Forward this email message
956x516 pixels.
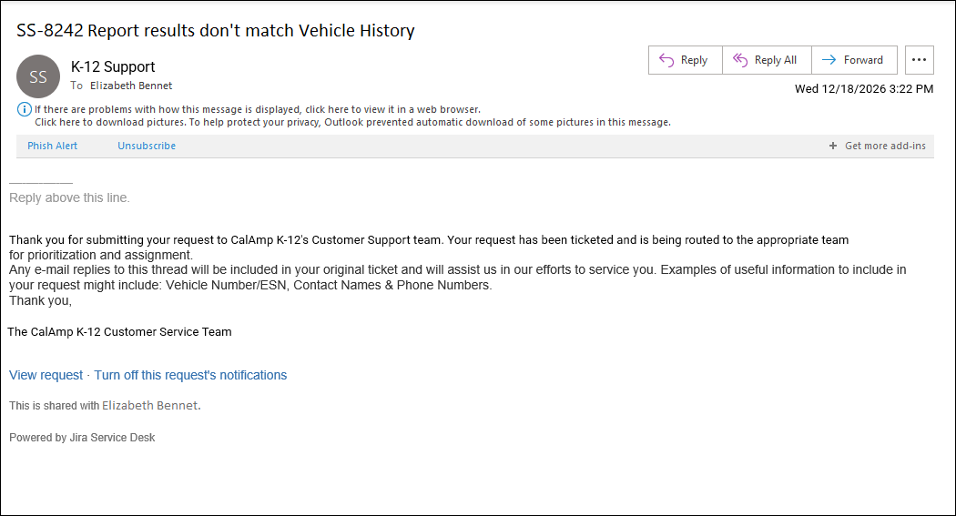[x=854, y=60]
